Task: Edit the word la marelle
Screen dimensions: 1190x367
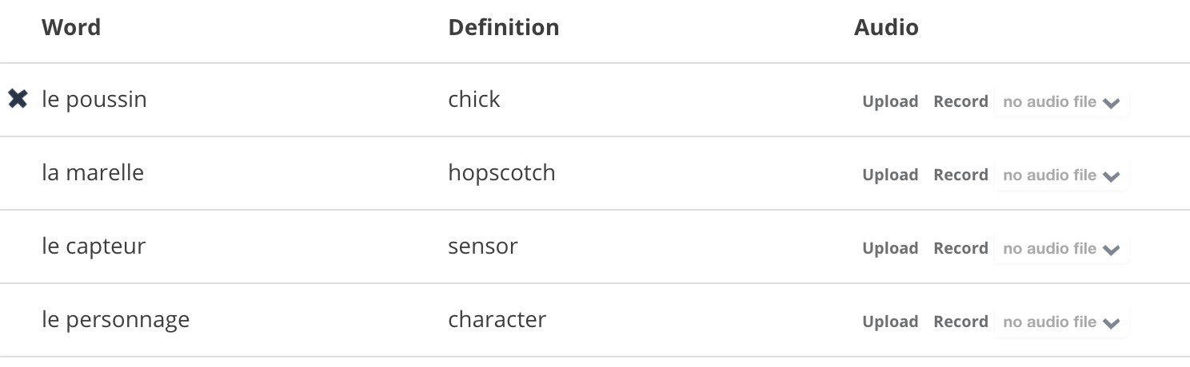Action: pos(93,173)
